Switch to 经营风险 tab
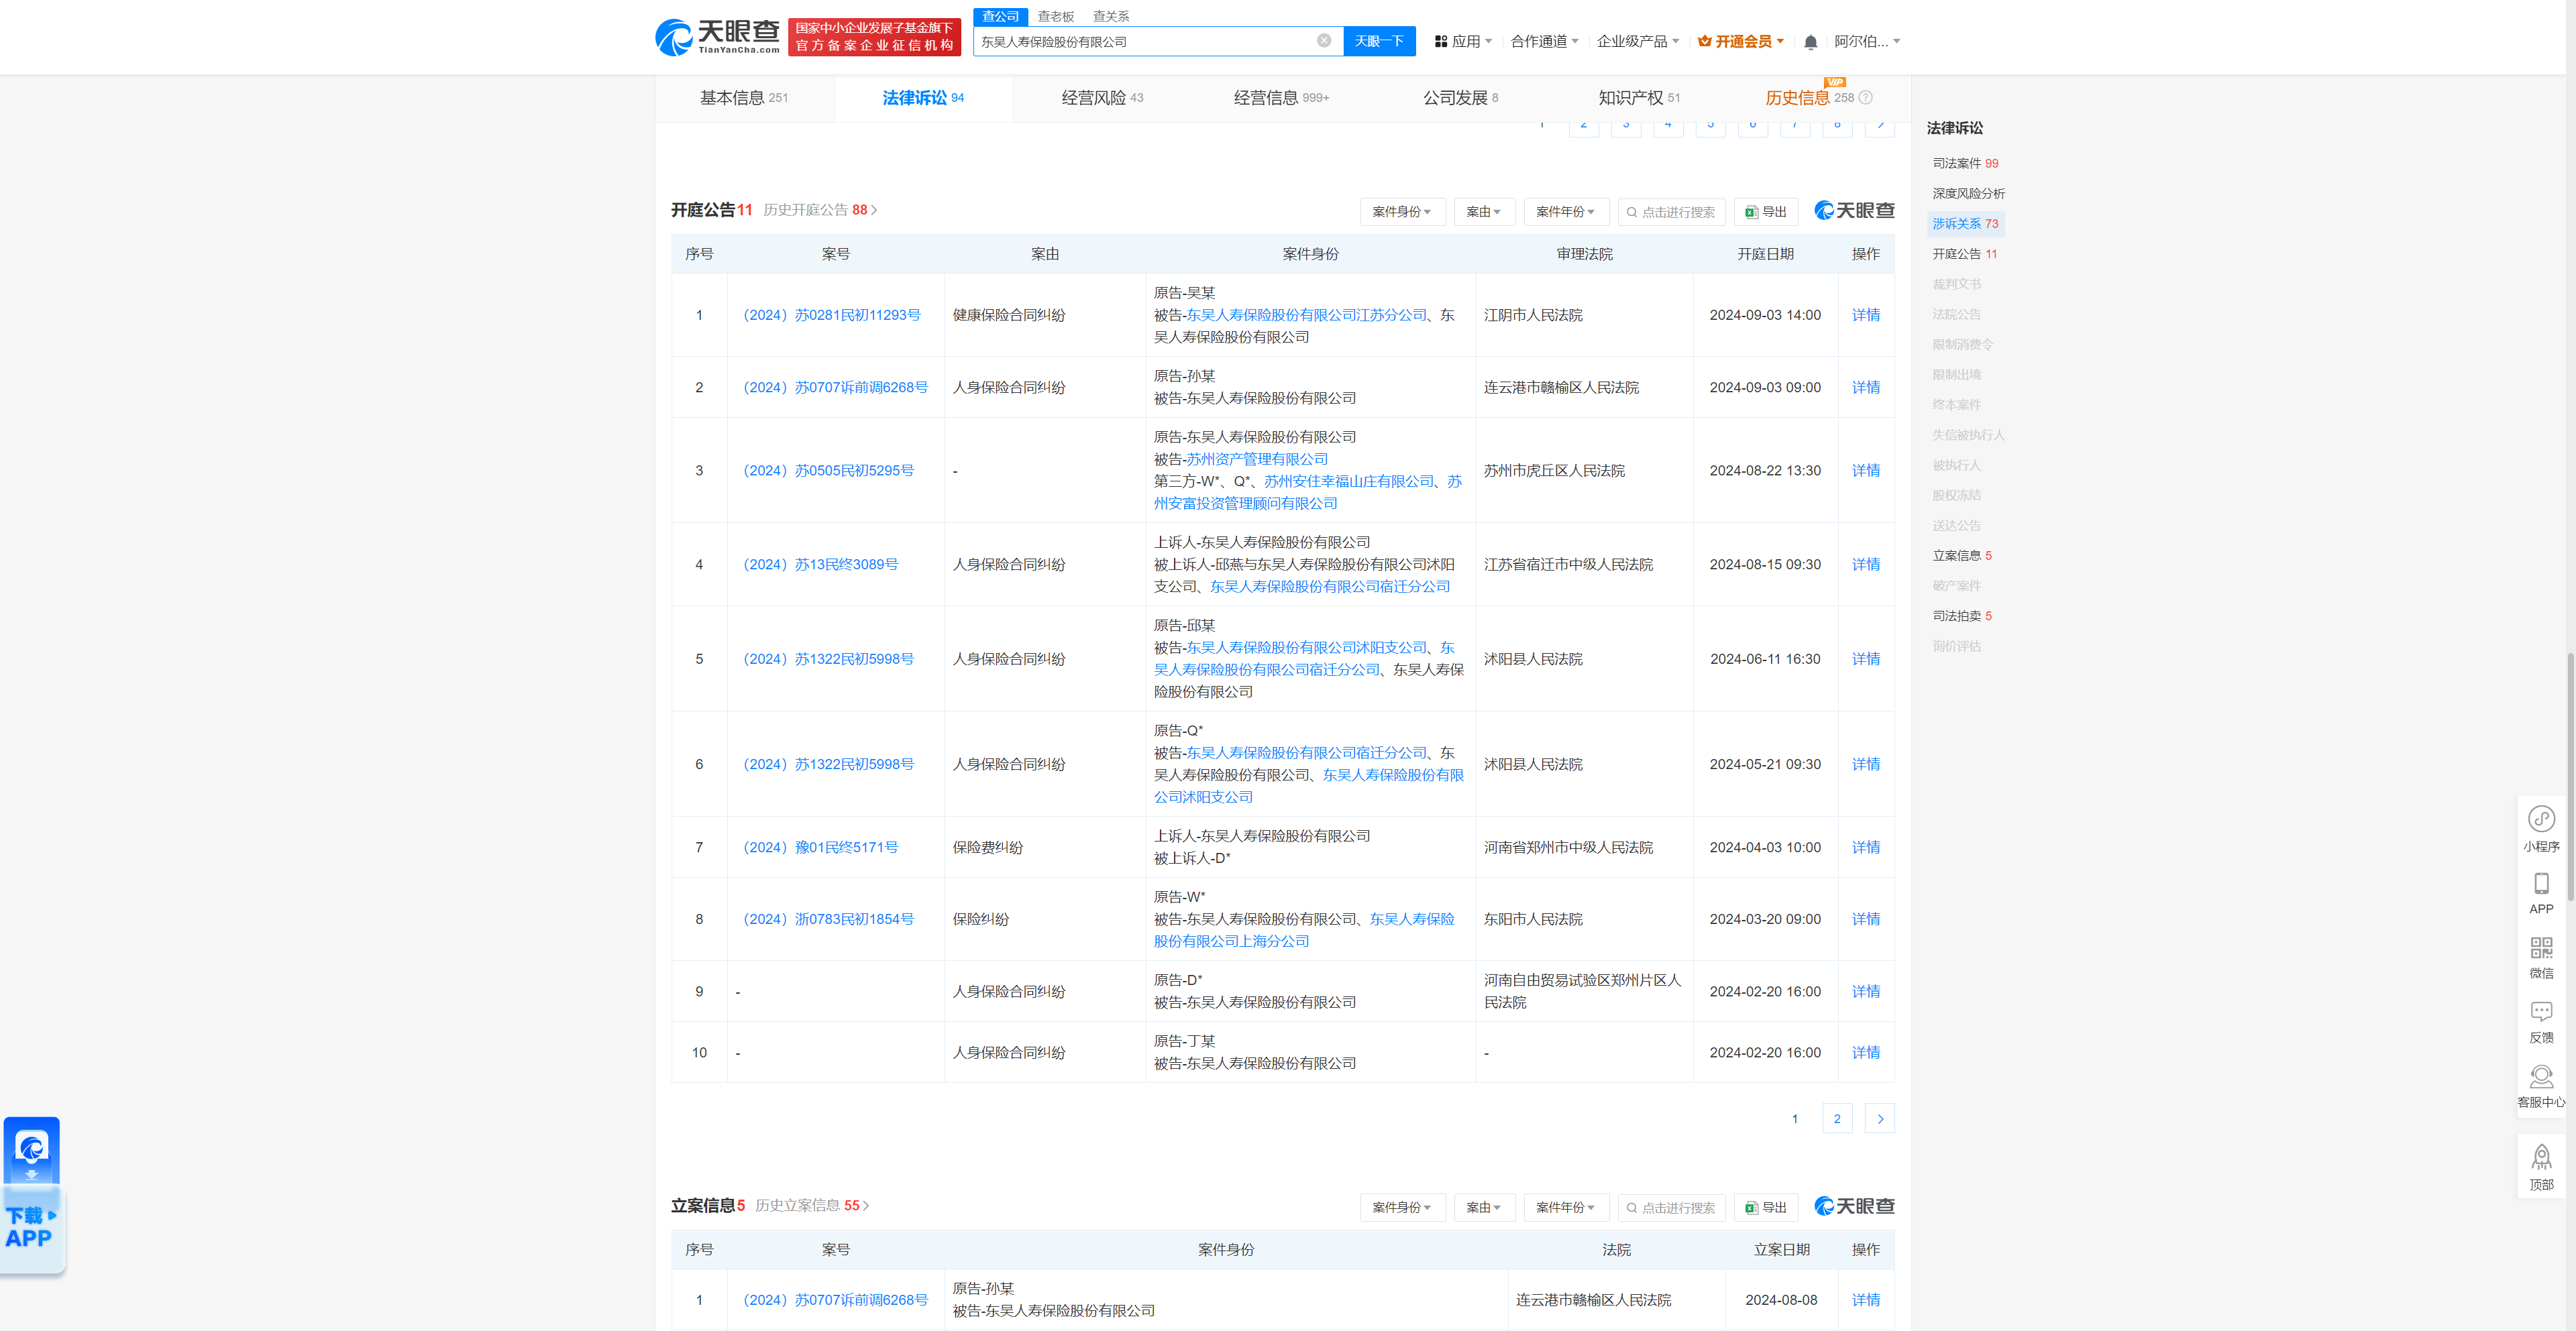This screenshot has width=2576, height=1331. [x=1102, y=98]
